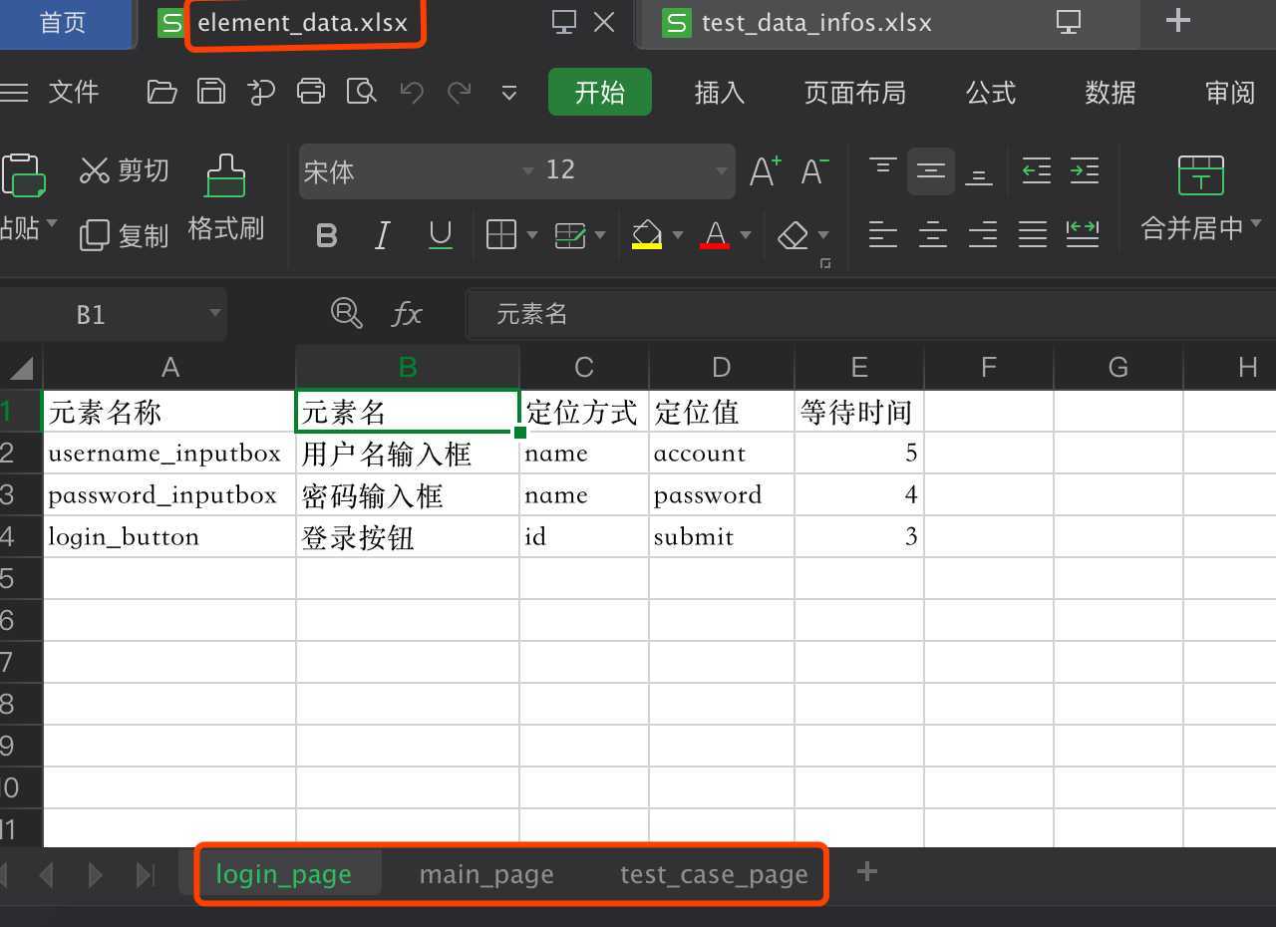
Task: Apply red font color A
Action: click(715, 235)
